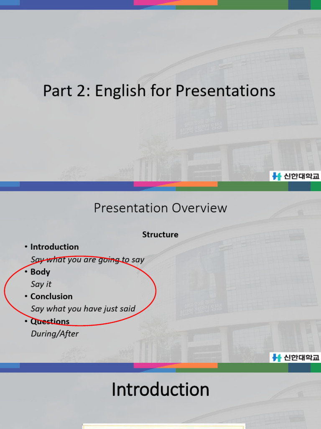Screen dimensions: 321x429
Task: Select "Say what you are going to say"
Action: coord(87,259)
